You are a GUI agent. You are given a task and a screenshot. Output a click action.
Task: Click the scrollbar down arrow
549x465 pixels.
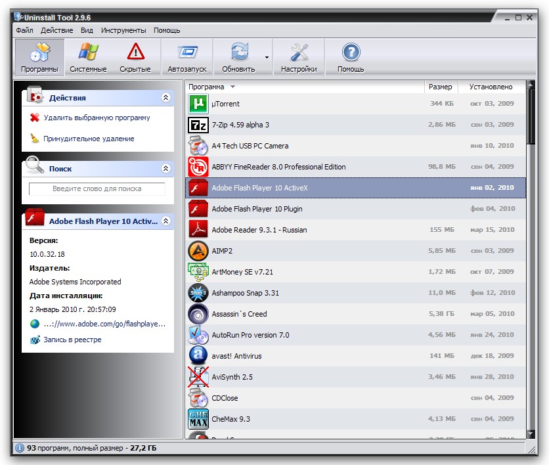point(531,434)
